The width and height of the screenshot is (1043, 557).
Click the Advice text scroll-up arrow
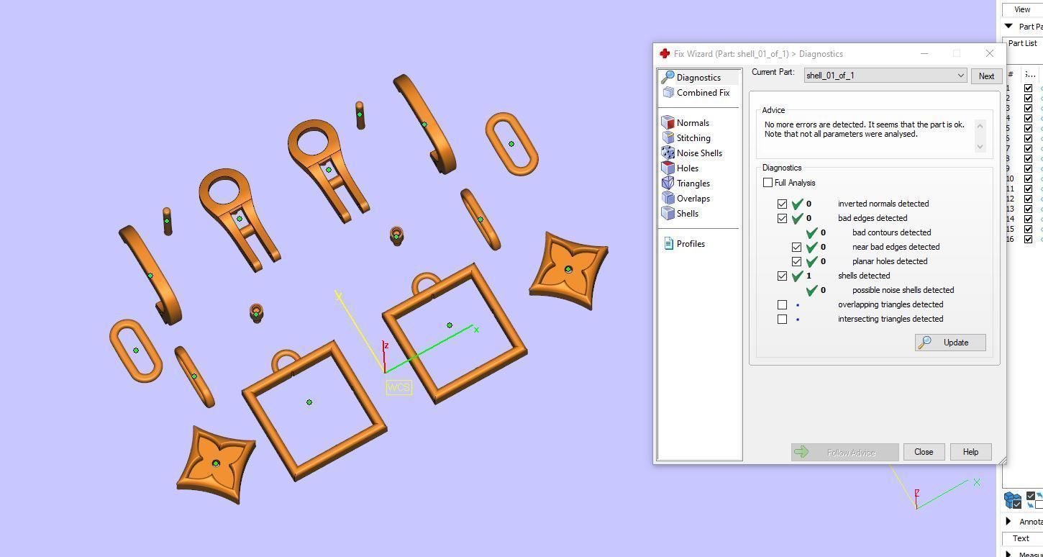click(x=980, y=126)
